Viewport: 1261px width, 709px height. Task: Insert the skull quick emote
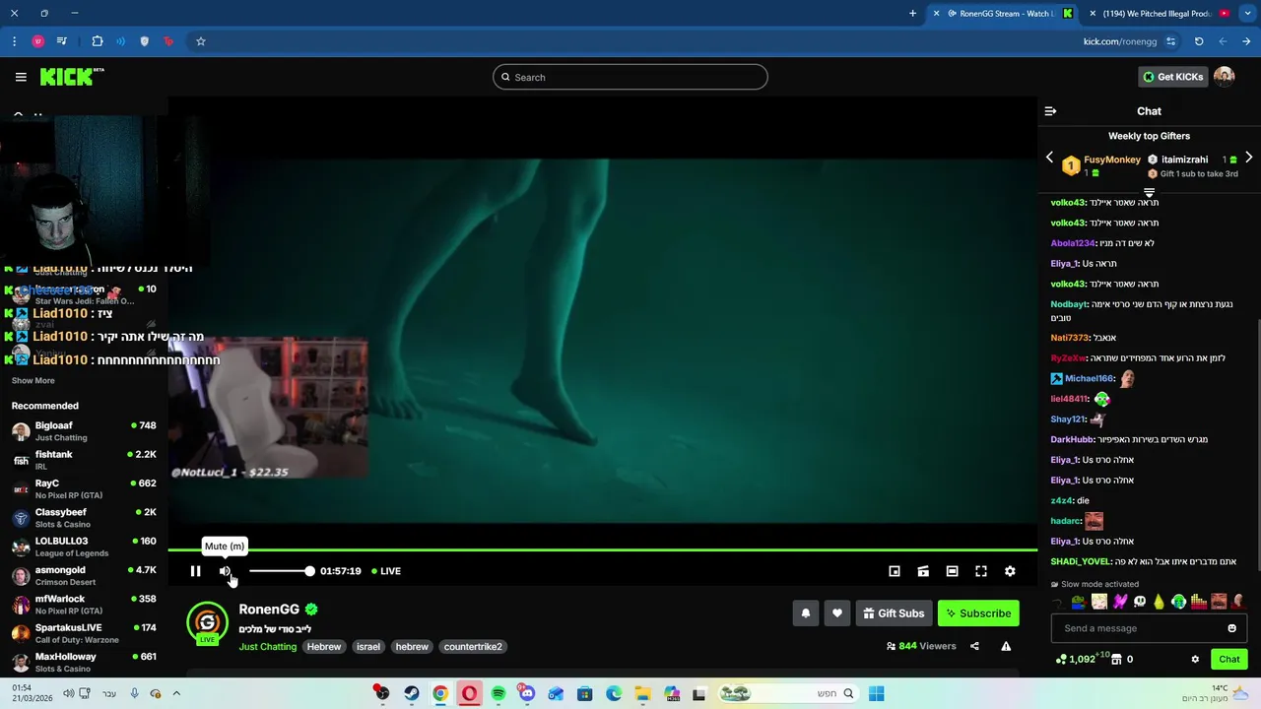tap(1139, 602)
